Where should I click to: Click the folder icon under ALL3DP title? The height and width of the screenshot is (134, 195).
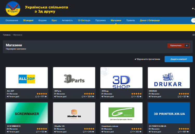click(x=8, y=94)
